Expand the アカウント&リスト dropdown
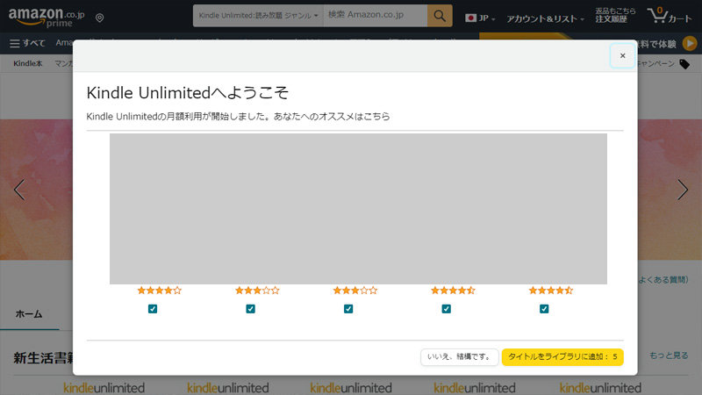Viewport: 702px width, 395px height. [545, 18]
